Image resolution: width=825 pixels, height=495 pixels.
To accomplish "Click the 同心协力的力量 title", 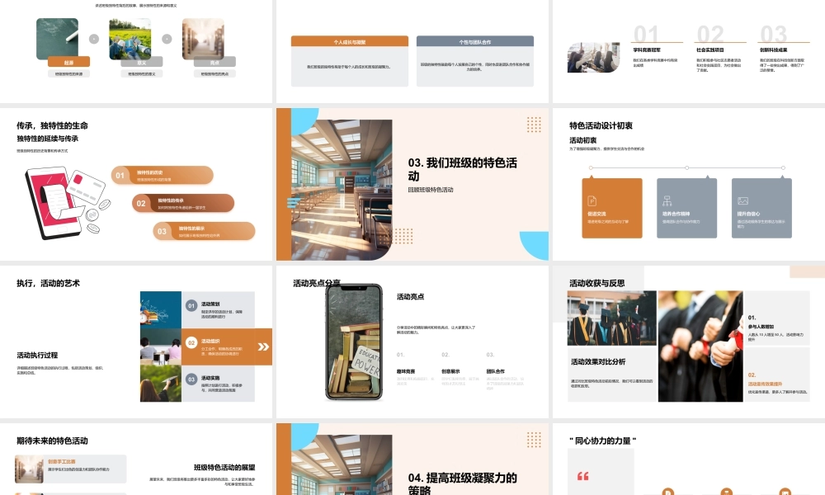I will pyautogui.click(x=603, y=441).
